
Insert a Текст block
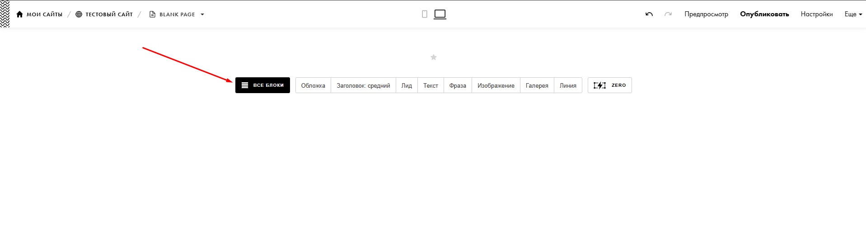tap(431, 85)
